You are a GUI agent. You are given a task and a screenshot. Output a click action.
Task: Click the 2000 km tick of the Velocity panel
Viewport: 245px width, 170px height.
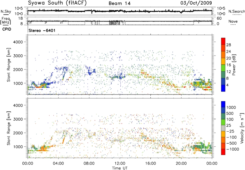[x=18, y=133]
